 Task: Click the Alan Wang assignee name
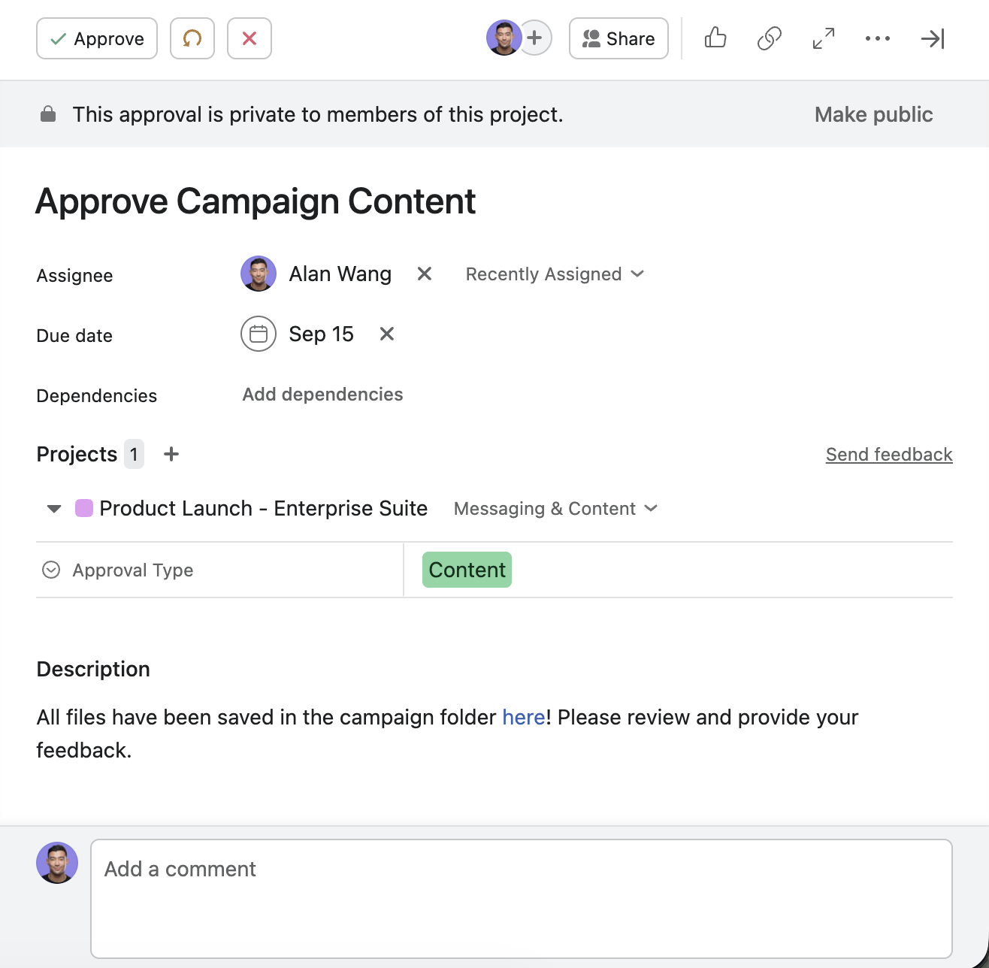point(340,274)
